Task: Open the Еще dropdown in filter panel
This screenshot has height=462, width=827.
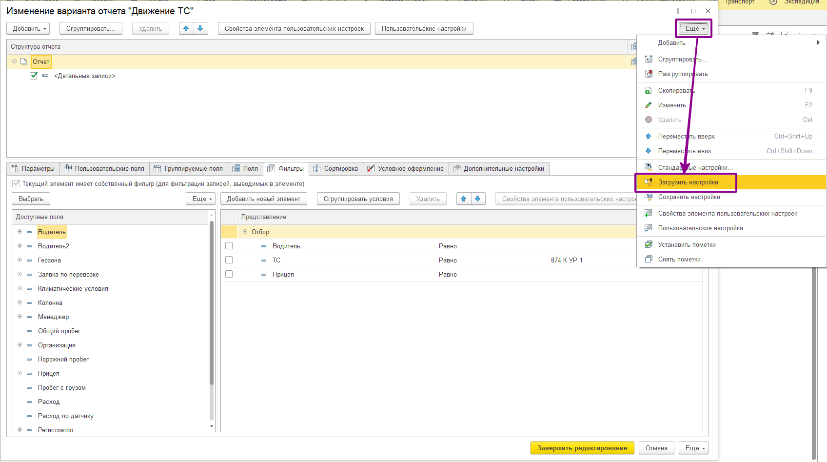Action: (x=201, y=199)
